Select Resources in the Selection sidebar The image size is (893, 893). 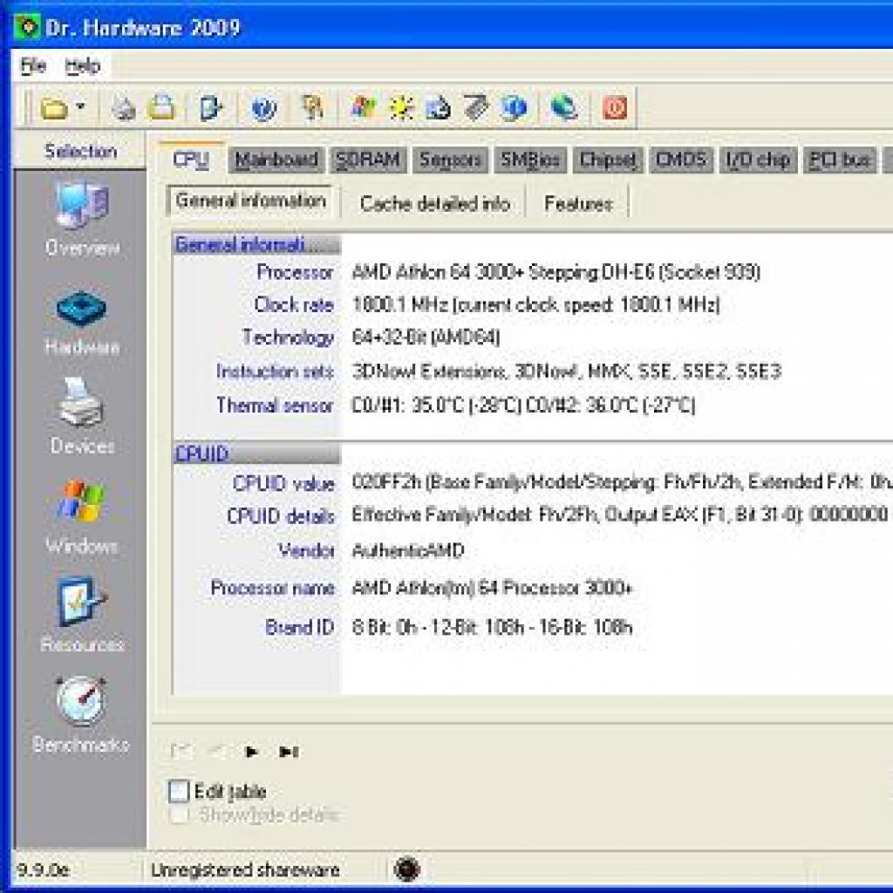point(82,615)
